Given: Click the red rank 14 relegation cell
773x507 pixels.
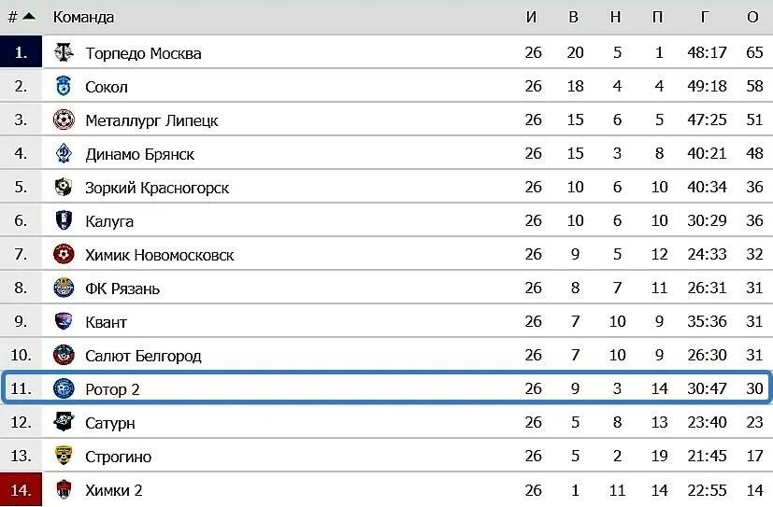Looking at the screenshot, I should click(21, 490).
